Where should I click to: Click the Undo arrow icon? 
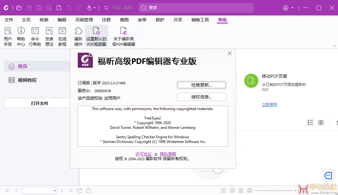69,8
